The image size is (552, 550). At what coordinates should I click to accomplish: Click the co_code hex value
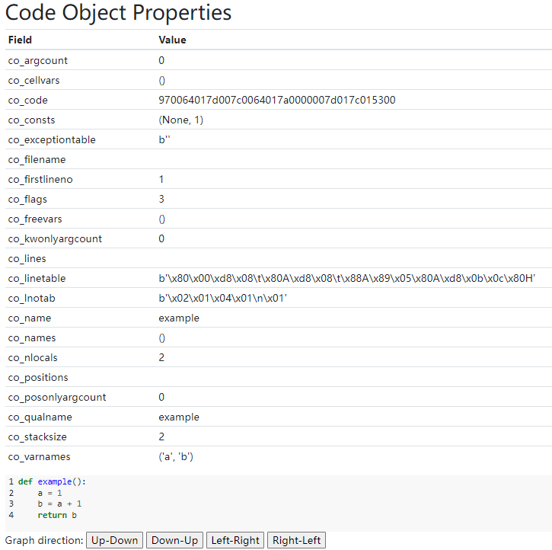click(276, 100)
